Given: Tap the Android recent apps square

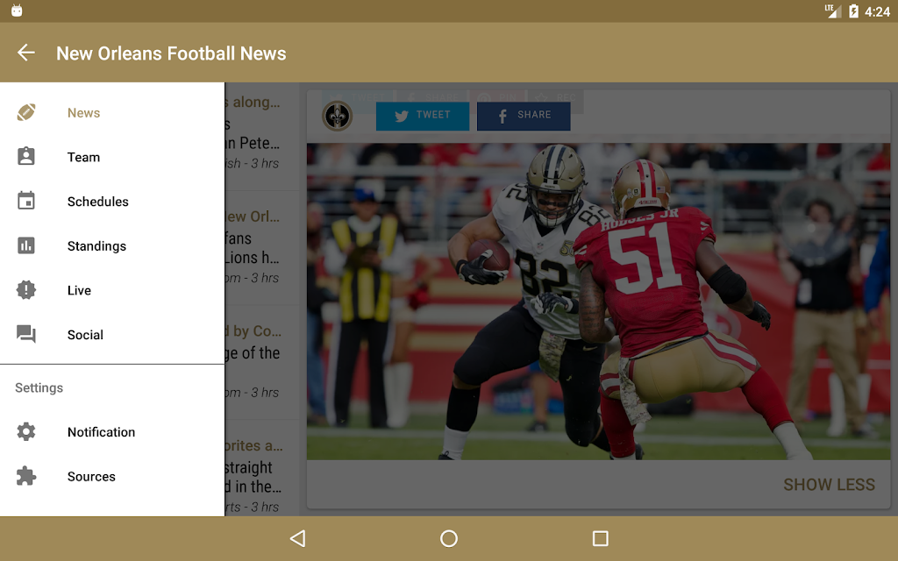Looking at the screenshot, I should (x=600, y=538).
